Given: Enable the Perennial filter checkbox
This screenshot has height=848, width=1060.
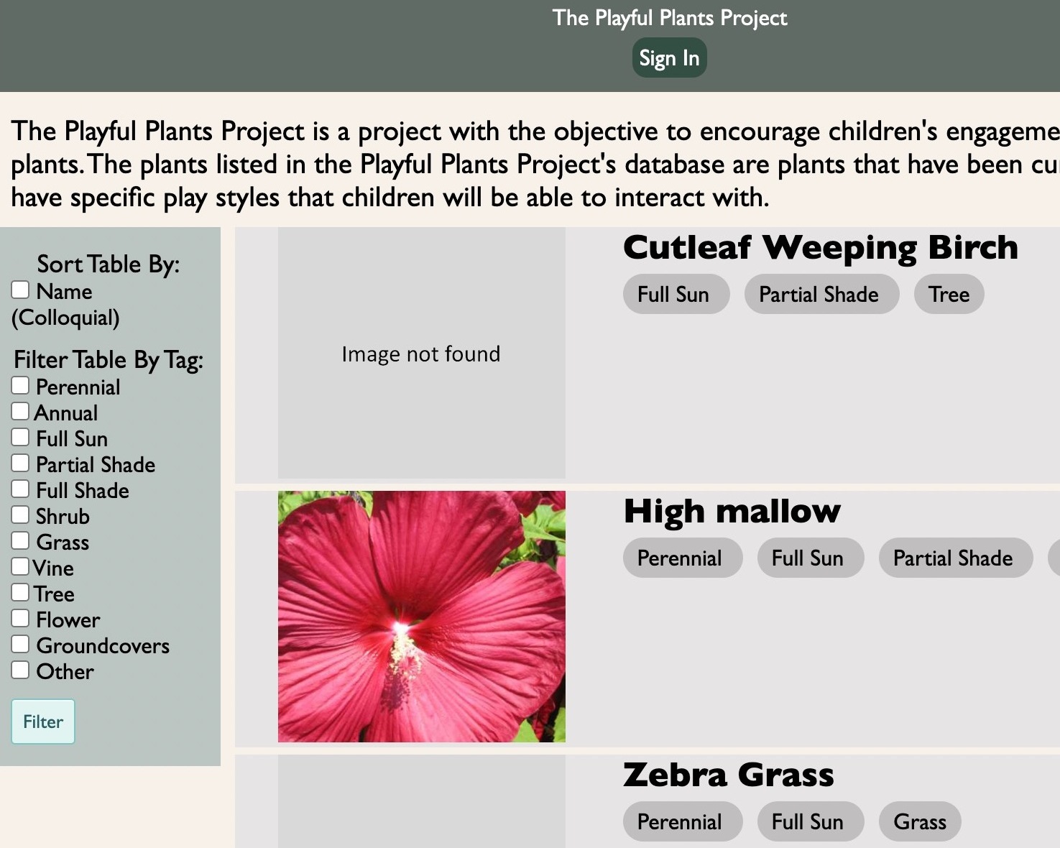Looking at the screenshot, I should [x=20, y=385].
